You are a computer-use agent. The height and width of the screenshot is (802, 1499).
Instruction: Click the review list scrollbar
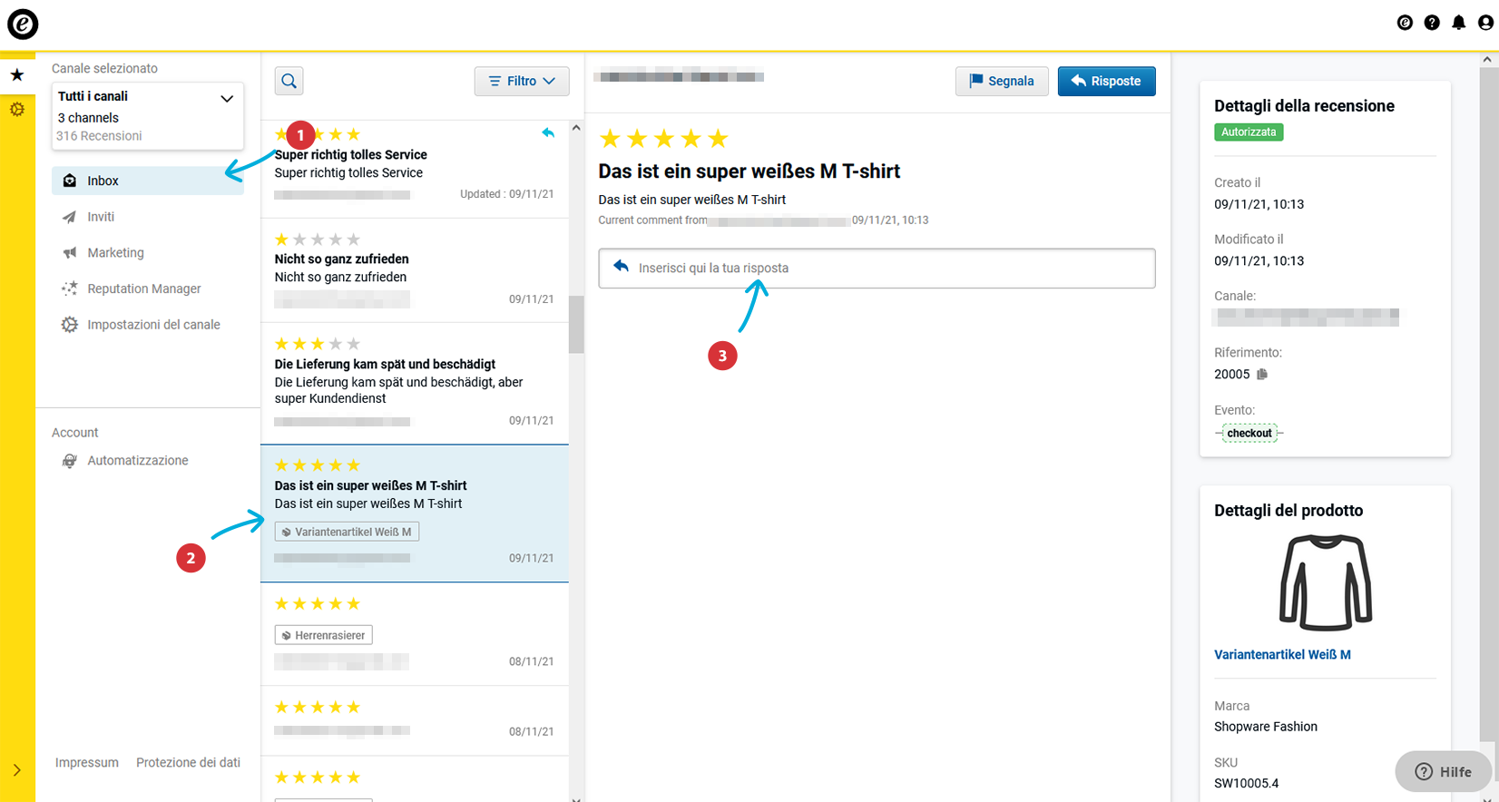point(576,324)
